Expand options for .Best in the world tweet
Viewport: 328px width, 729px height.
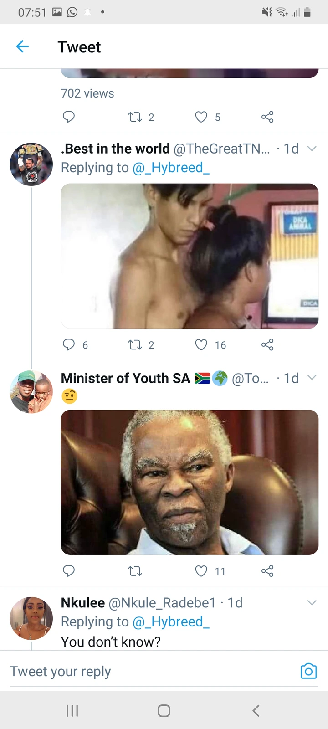[x=312, y=149]
